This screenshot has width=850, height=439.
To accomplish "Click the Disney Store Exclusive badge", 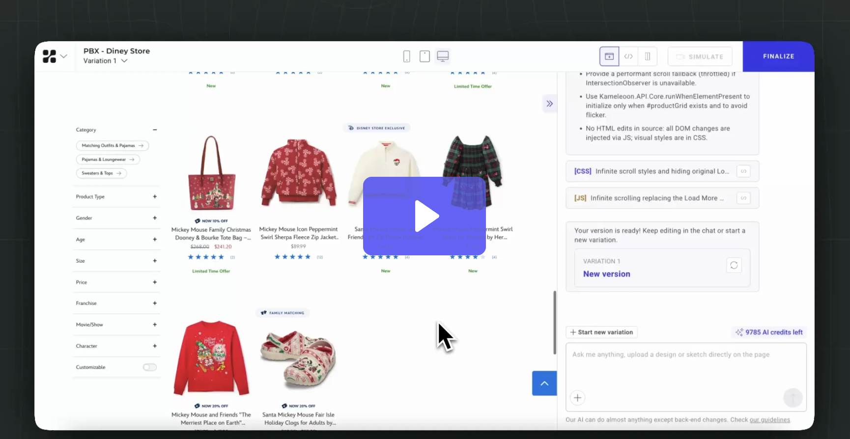I will pyautogui.click(x=376, y=128).
